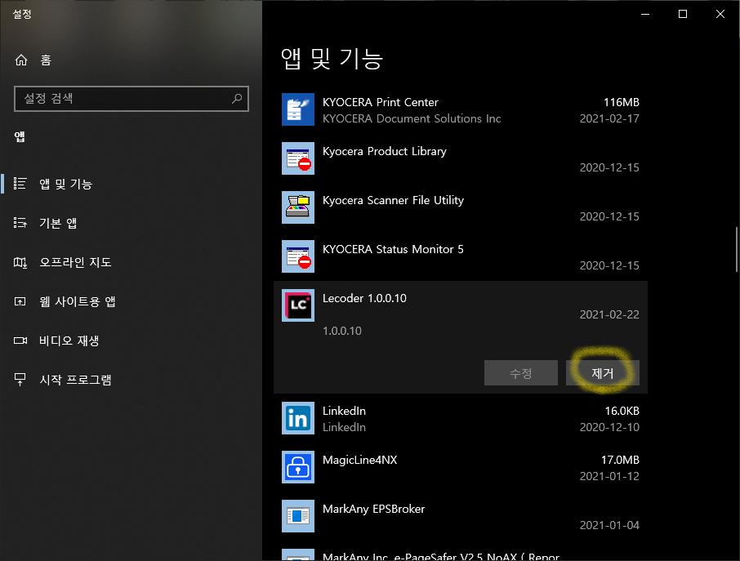The image size is (740, 561).
Task: Click the MarkAny EPSBroker icon
Action: coord(297,516)
